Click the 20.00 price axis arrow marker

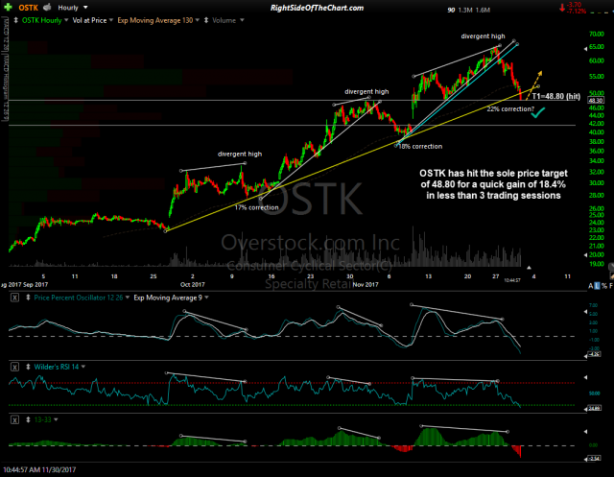[586, 255]
